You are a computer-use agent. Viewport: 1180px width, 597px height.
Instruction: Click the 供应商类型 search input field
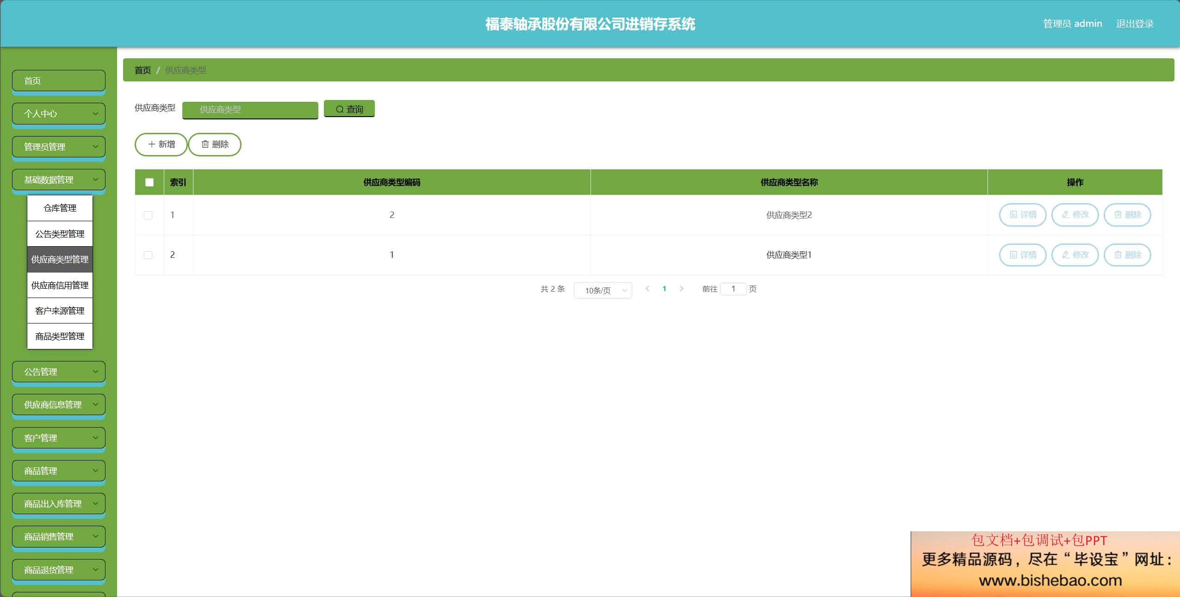250,110
